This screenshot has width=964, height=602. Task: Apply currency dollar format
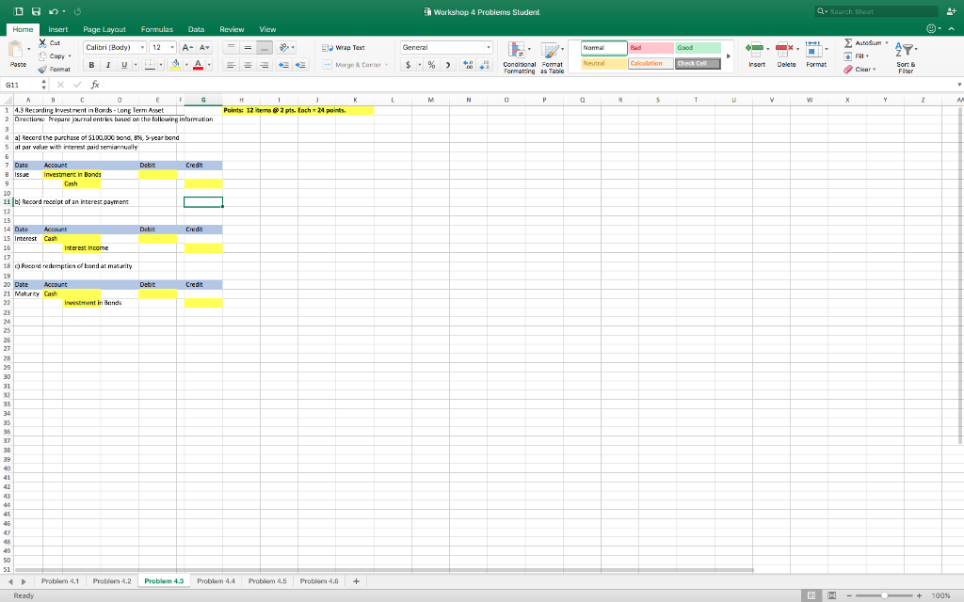point(409,65)
